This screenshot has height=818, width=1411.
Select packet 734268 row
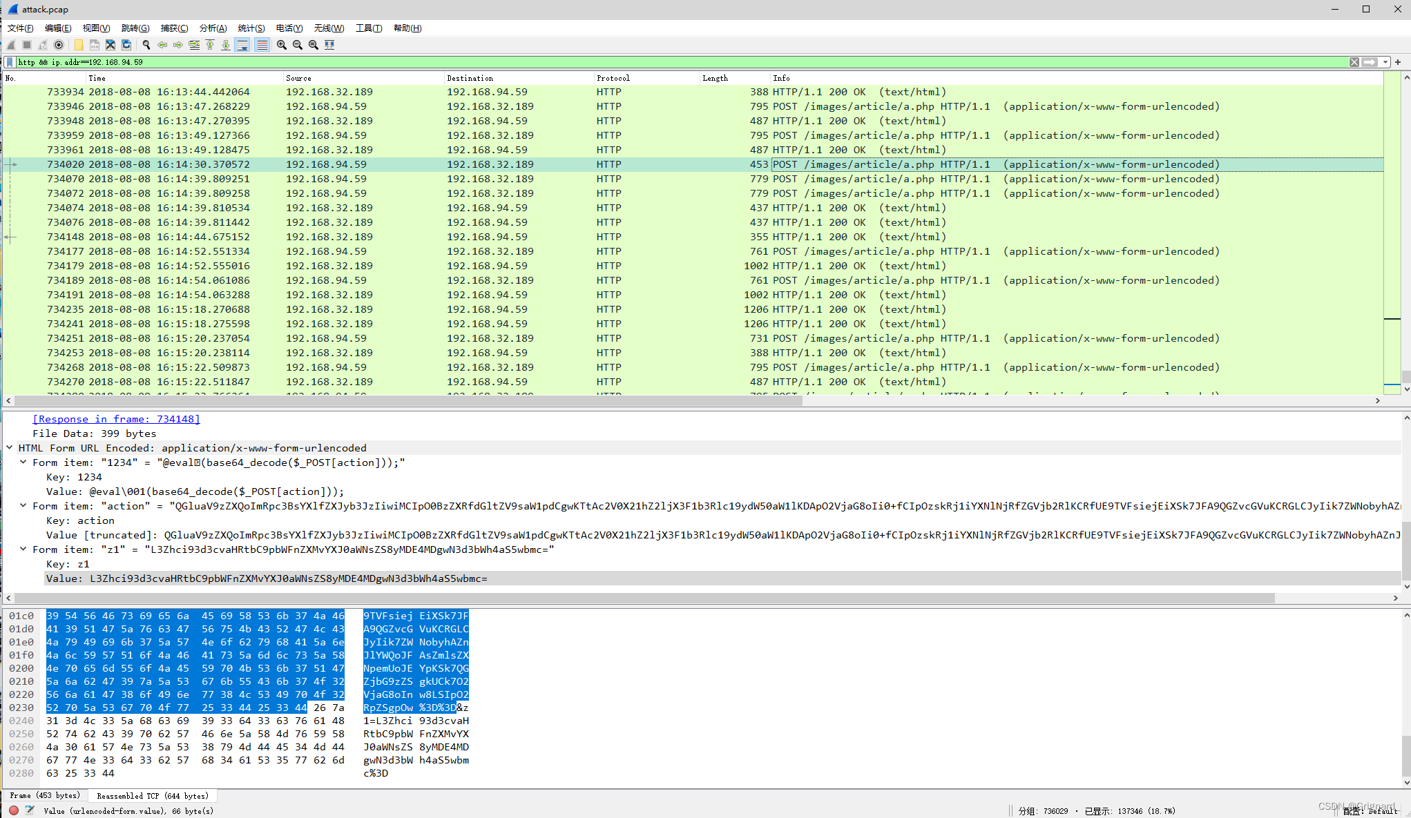pyautogui.click(x=693, y=367)
